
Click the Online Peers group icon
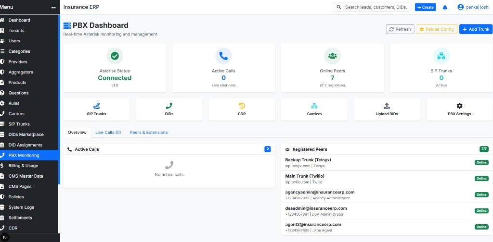pyautogui.click(x=332, y=56)
